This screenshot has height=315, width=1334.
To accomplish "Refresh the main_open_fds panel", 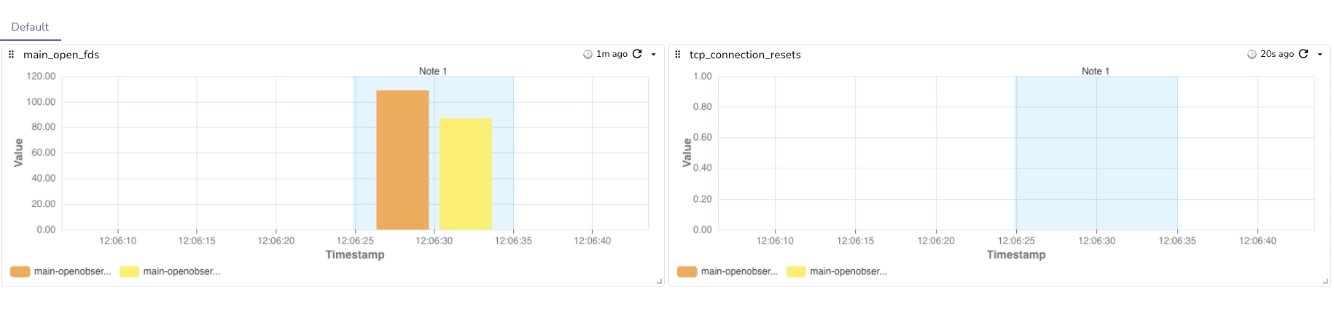I will point(637,54).
